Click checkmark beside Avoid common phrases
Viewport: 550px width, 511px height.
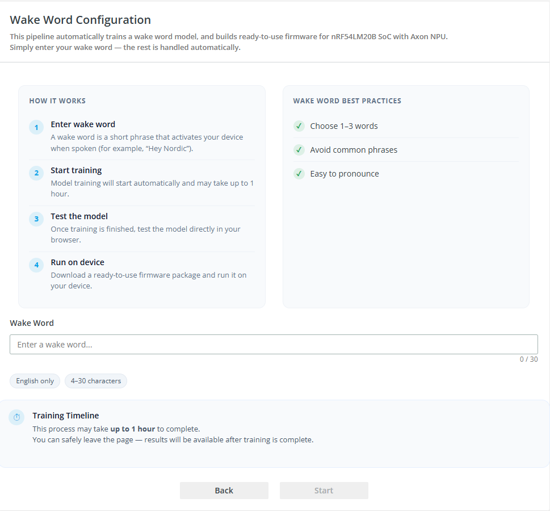(299, 150)
